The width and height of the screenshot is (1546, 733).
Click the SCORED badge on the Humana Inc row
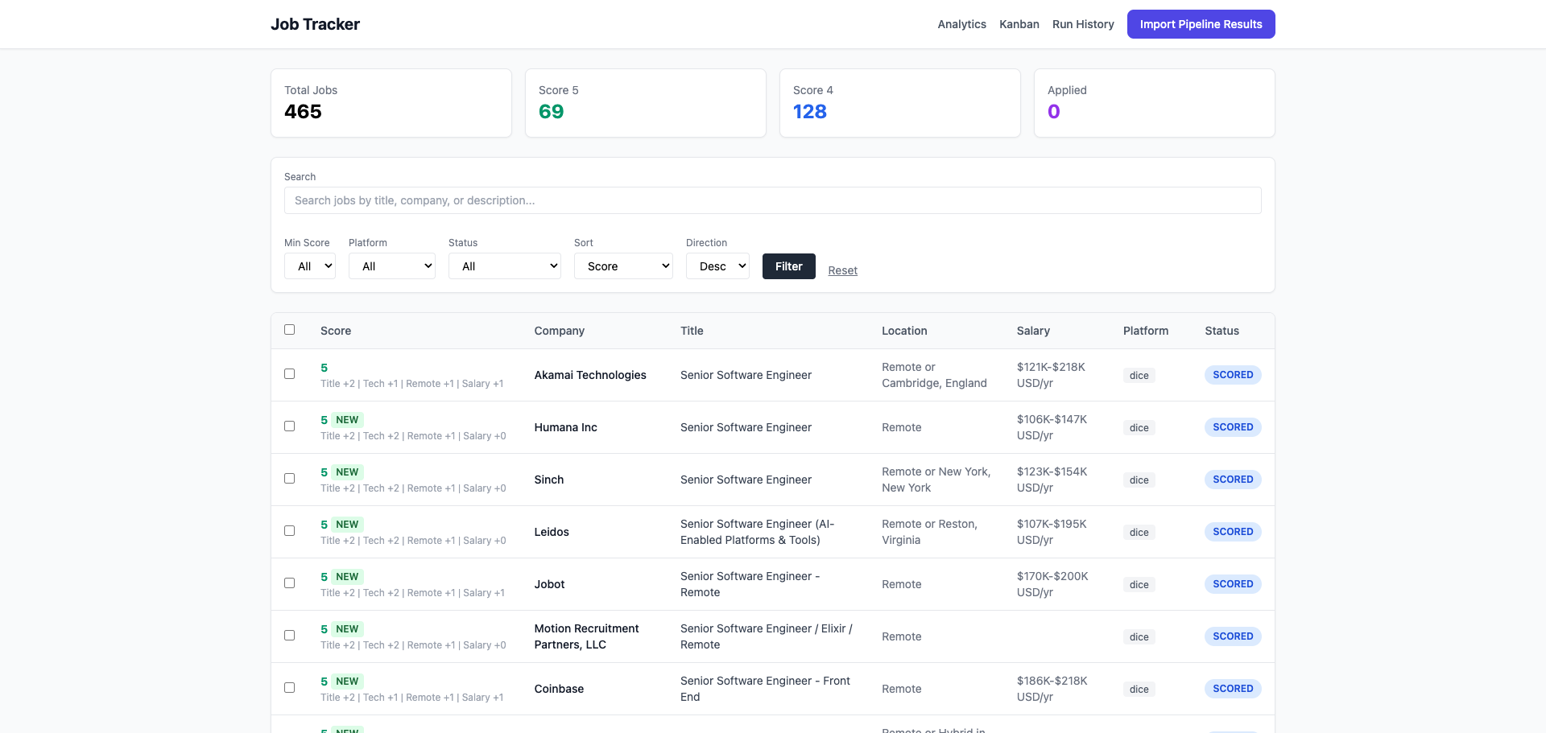point(1233,426)
